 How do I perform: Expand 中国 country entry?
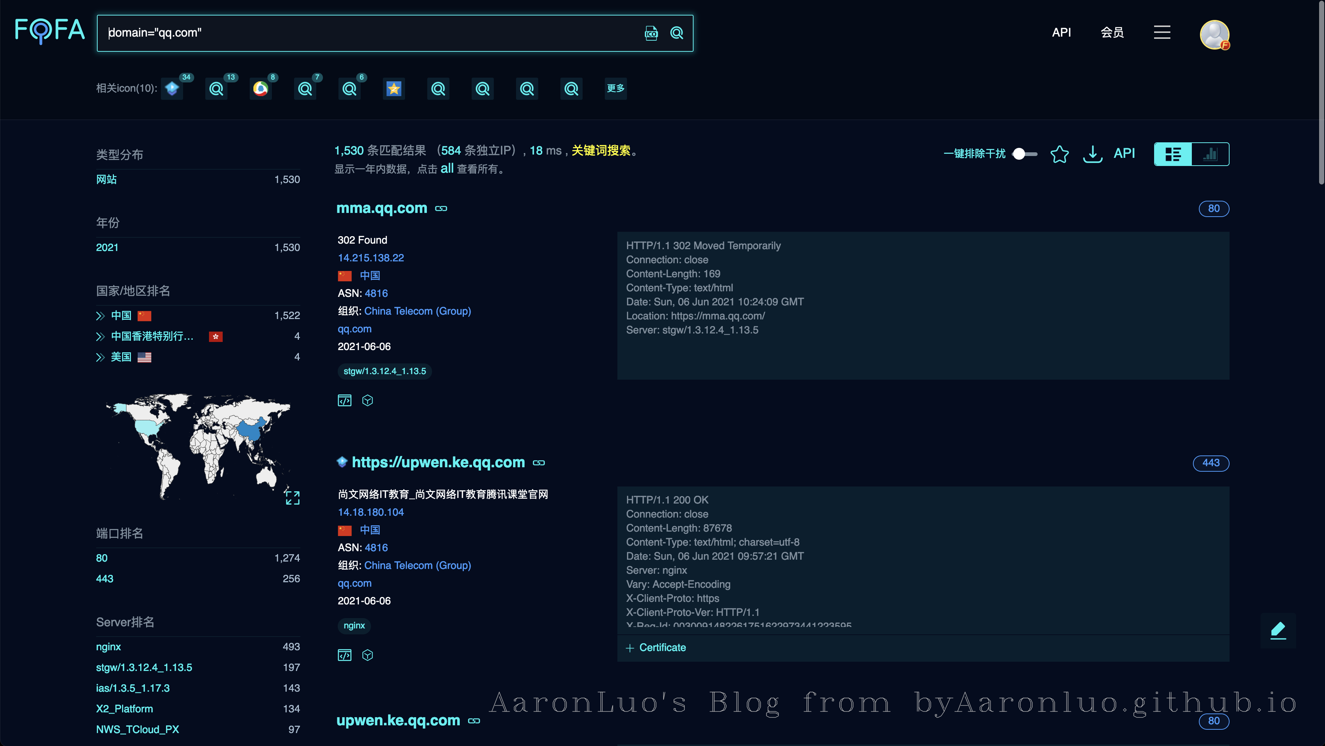(100, 316)
